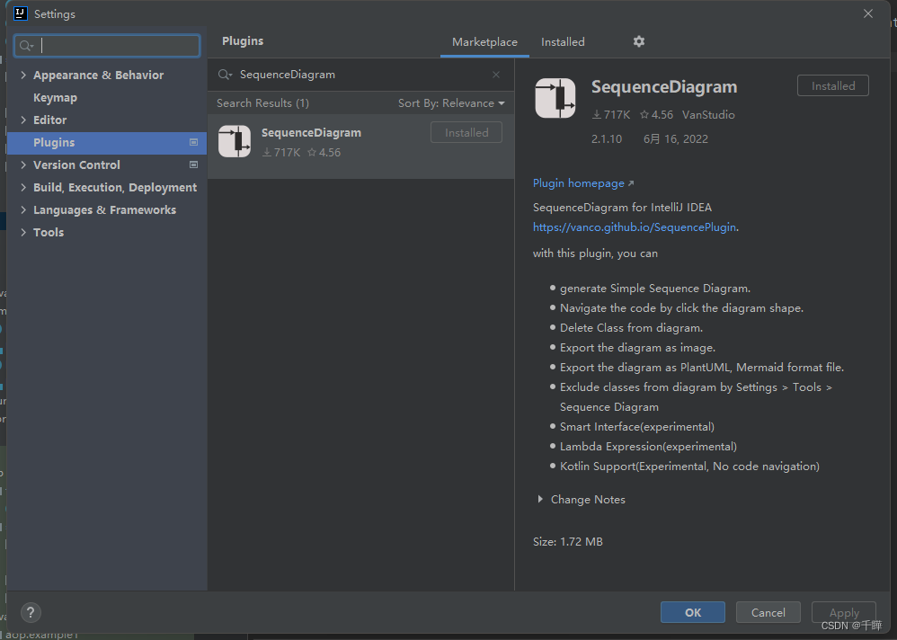Click the Search Results (1) label
Screen dimensions: 897x640
[x=262, y=103]
